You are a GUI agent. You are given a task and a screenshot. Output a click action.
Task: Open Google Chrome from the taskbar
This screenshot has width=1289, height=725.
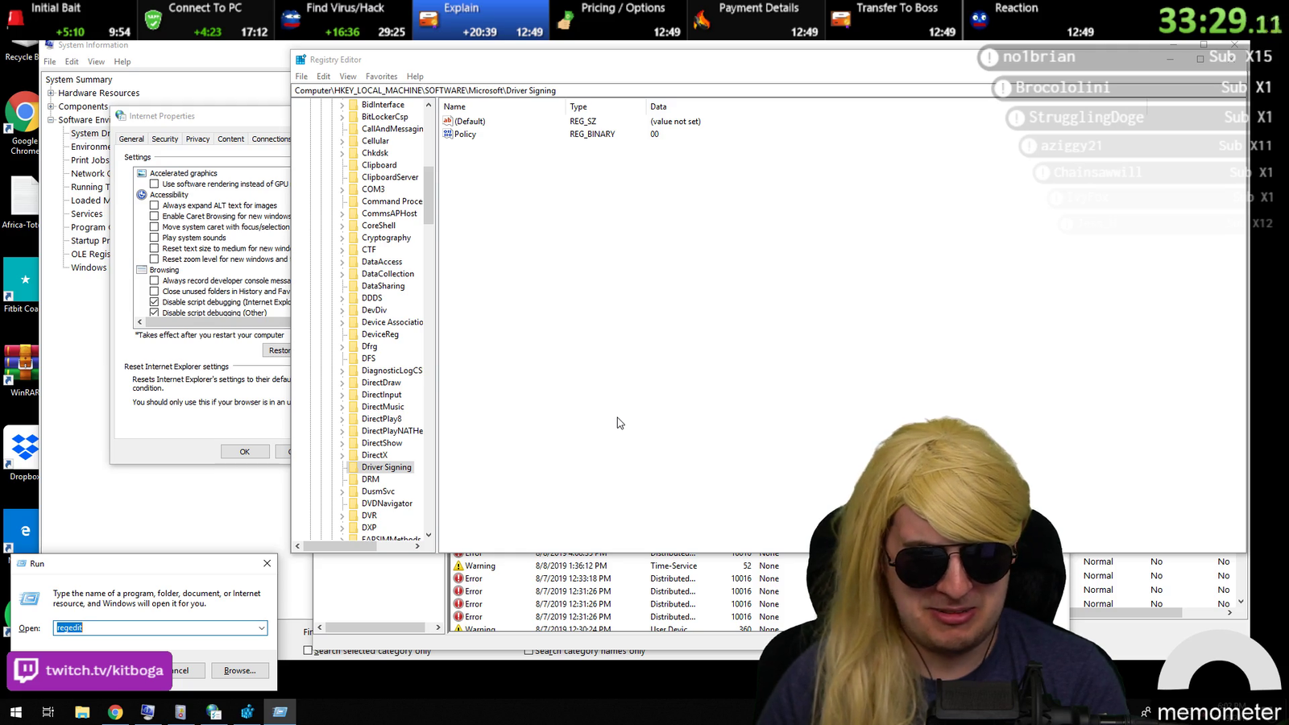115,712
